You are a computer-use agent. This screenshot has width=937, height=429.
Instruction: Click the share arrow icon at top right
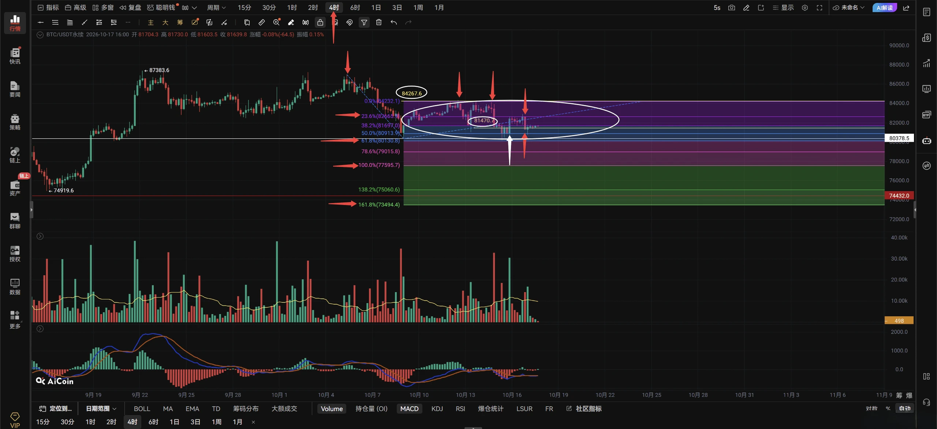click(x=906, y=8)
